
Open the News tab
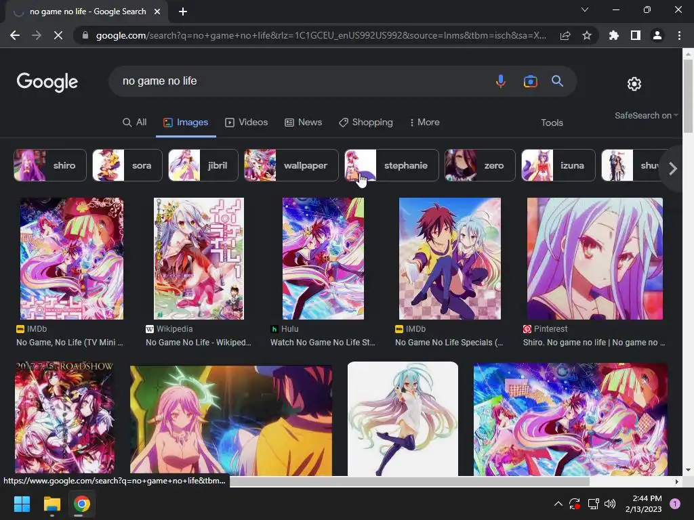[303, 123]
